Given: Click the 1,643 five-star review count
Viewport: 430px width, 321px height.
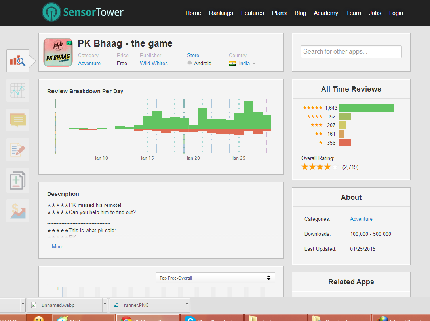Looking at the screenshot, I should pyautogui.click(x=331, y=108).
